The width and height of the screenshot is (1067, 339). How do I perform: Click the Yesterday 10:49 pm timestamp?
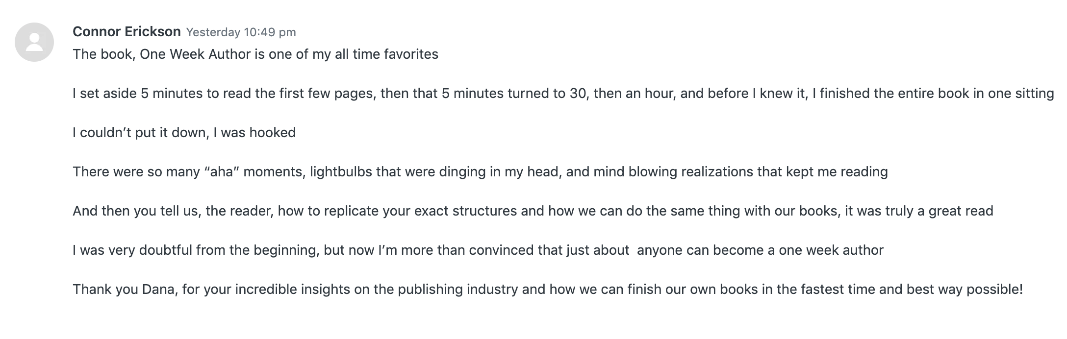tap(241, 32)
